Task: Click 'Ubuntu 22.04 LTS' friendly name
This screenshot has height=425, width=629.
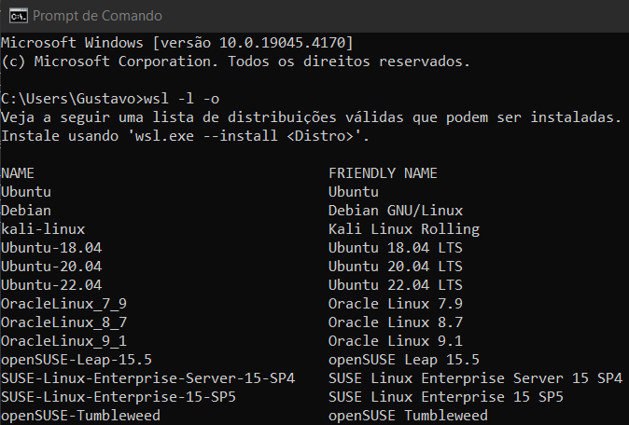Action: coord(395,285)
